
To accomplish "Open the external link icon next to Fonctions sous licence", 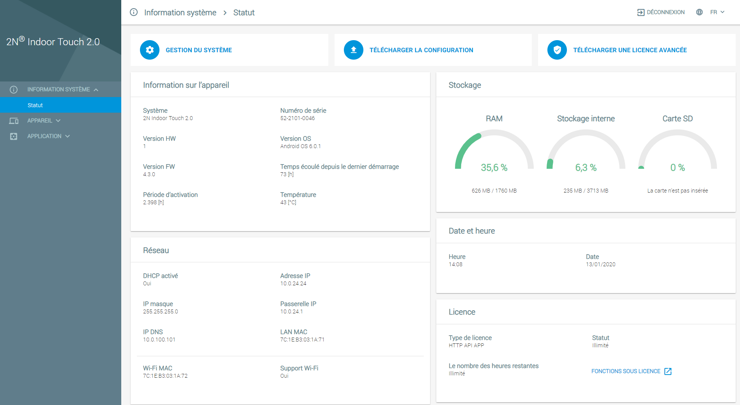I will 668,371.
